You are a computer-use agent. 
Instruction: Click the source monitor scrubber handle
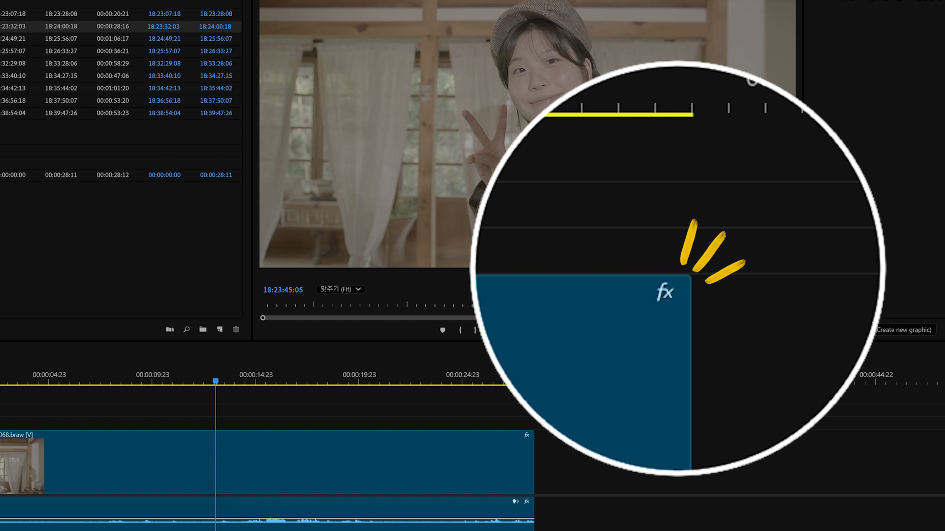(263, 318)
